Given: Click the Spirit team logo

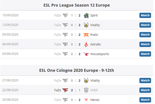Looking at the screenshot, I should point(86,16).
